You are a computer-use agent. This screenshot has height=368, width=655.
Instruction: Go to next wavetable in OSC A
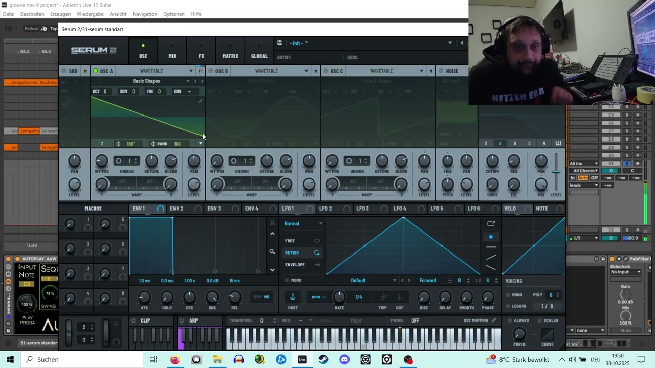coord(202,81)
